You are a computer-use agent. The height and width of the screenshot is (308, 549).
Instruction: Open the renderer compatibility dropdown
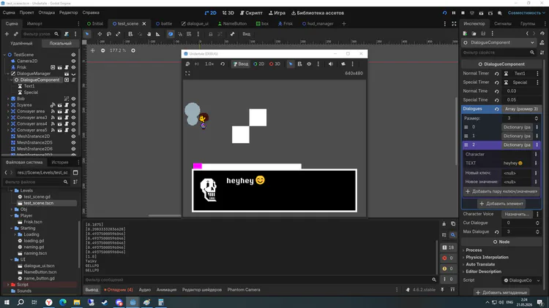[526, 13]
